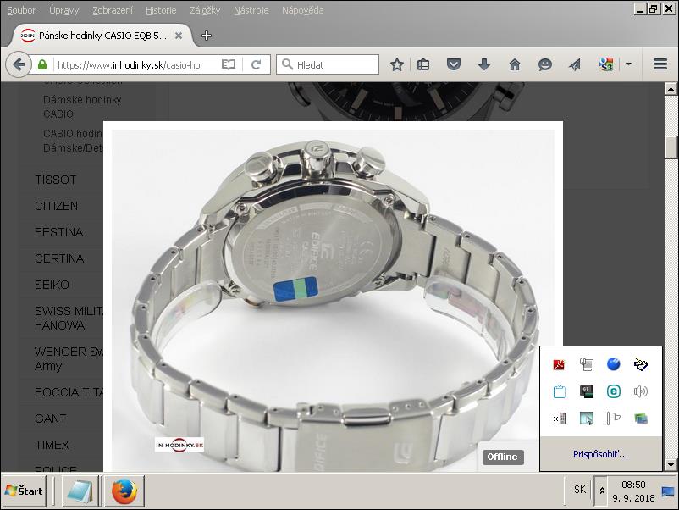Open ESET antivirus tray icon
Screen dimensions: 679x510
point(614,391)
